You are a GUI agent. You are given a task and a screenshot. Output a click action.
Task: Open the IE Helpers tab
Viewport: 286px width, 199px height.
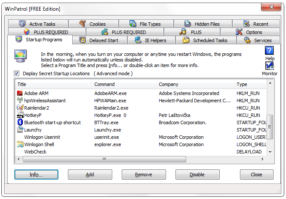pyautogui.click(x=151, y=40)
